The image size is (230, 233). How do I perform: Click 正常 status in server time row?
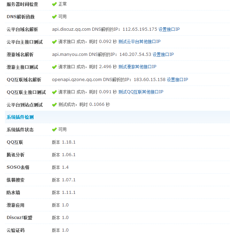62,4
